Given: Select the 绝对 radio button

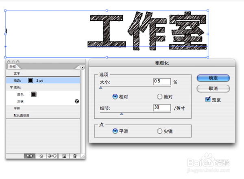Looking at the screenshot, I should click(x=159, y=97).
